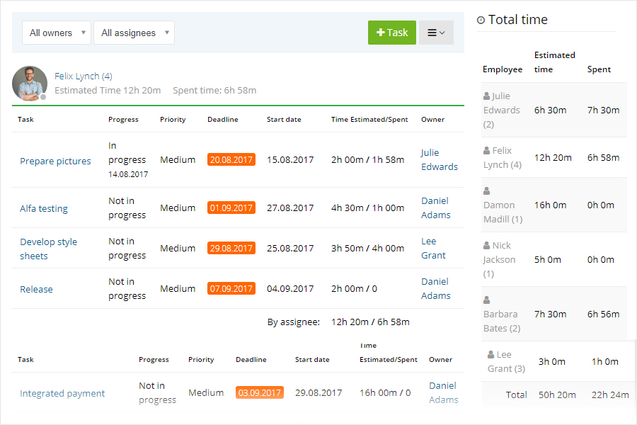Select Barbara Bates' user icon

[487, 300]
